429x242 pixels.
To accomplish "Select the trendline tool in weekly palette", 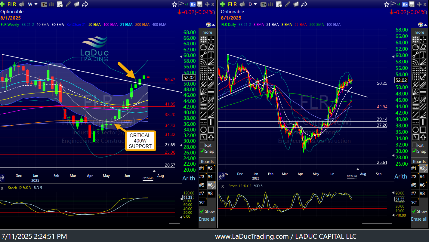I will (204, 54).
